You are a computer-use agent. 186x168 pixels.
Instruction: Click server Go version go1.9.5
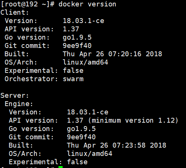point(81,129)
